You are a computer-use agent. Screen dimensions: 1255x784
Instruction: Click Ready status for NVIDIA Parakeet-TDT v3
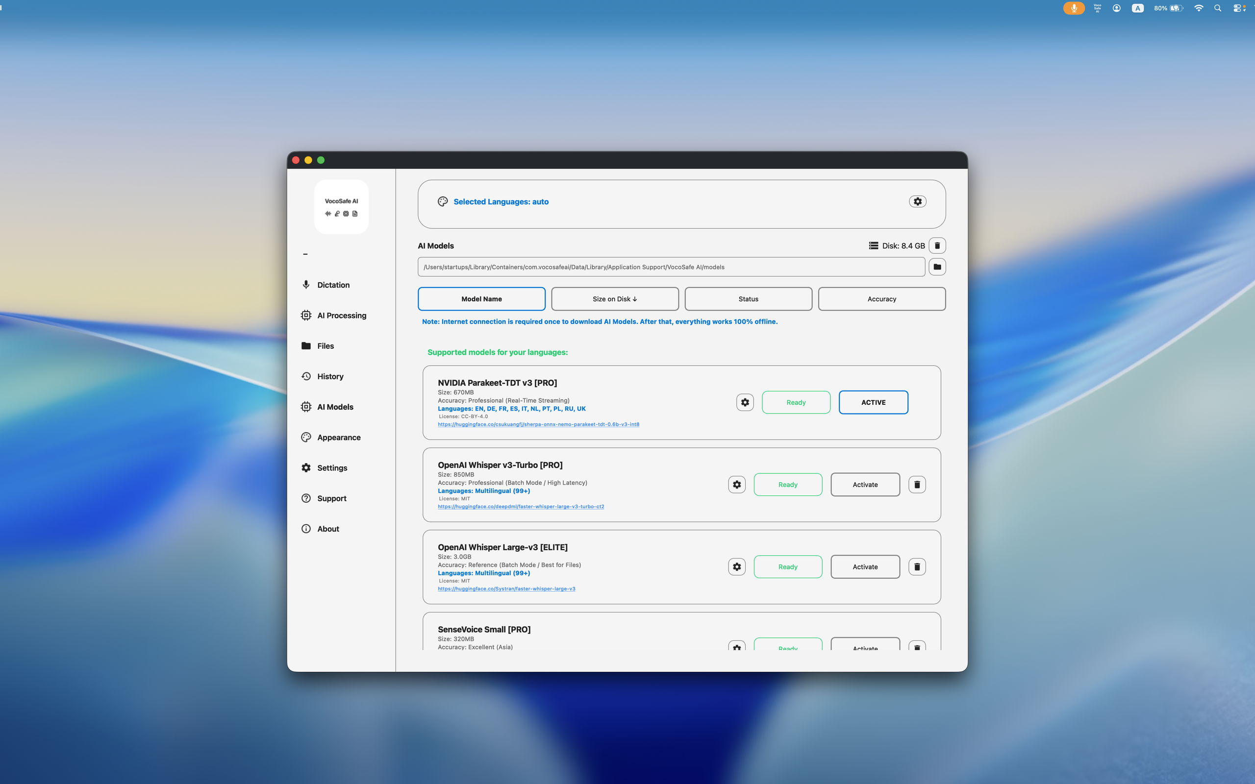pyautogui.click(x=796, y=402)
